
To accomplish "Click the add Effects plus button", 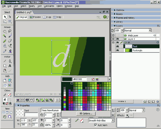I will tap(127, 115).
